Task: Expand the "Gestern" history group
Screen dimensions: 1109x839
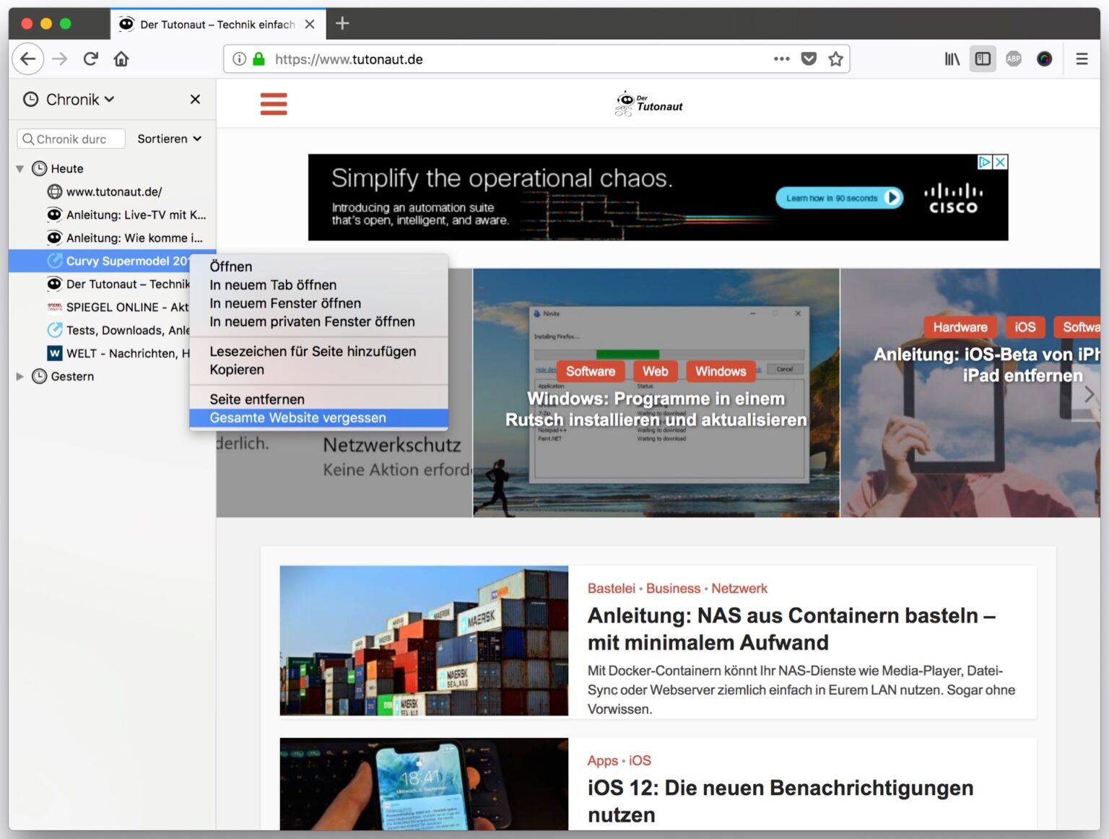Action: click(x=19, y=376)
